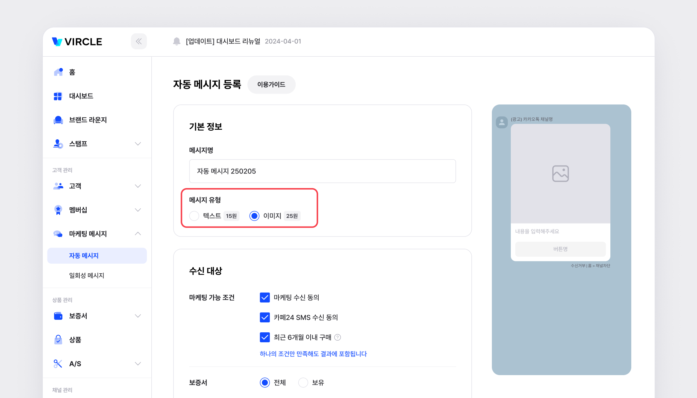Viewport: 697px width, 398px height.
Task: Click the 상품 shopping bag icon
Action: [x=58, y=340]
